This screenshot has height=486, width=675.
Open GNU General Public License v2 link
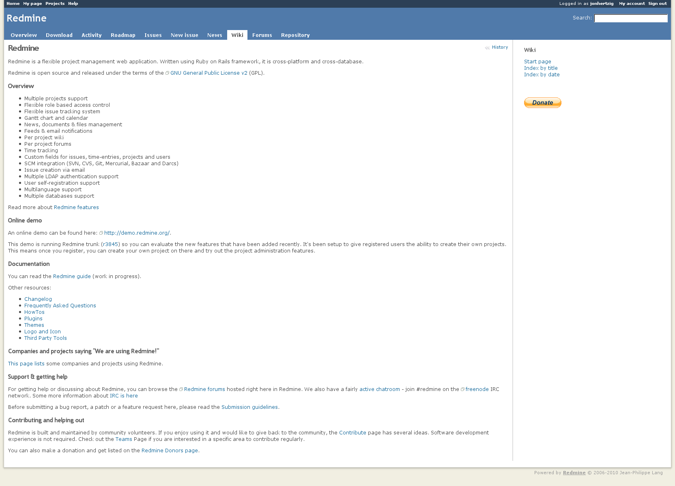pos(209,73)
